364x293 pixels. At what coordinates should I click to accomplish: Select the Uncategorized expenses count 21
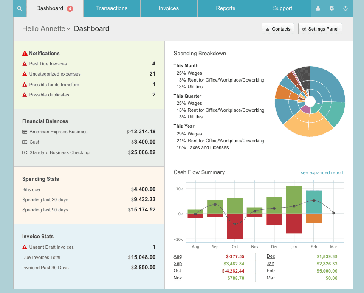click(152, 74)
